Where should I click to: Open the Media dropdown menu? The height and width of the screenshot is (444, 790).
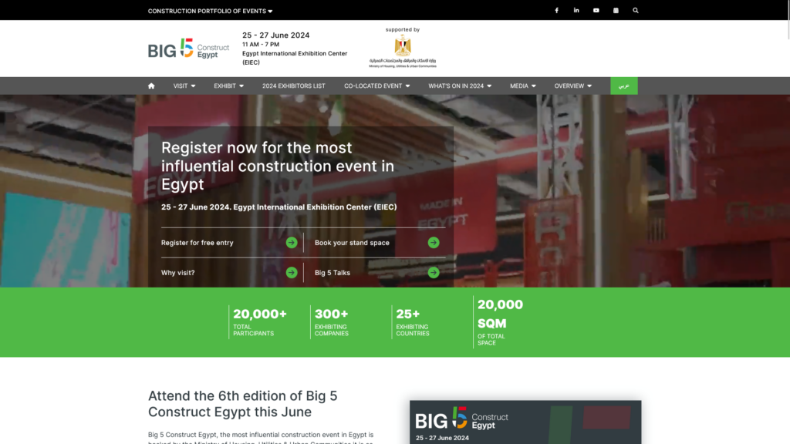pos(522,86)
